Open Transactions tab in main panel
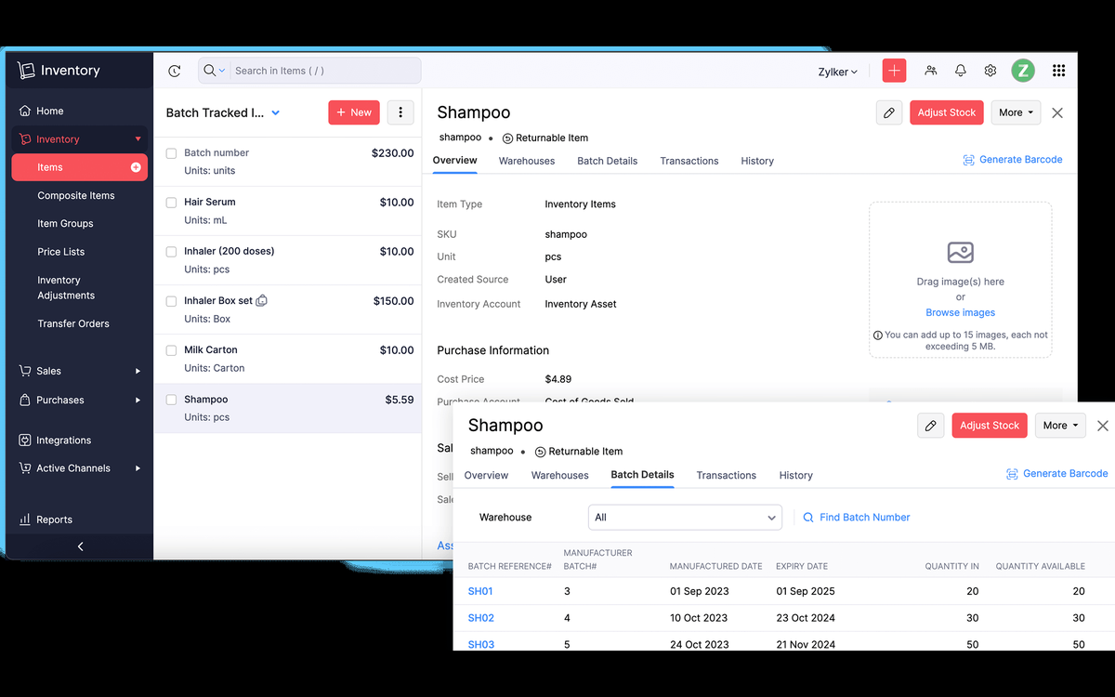 point(689,161)
